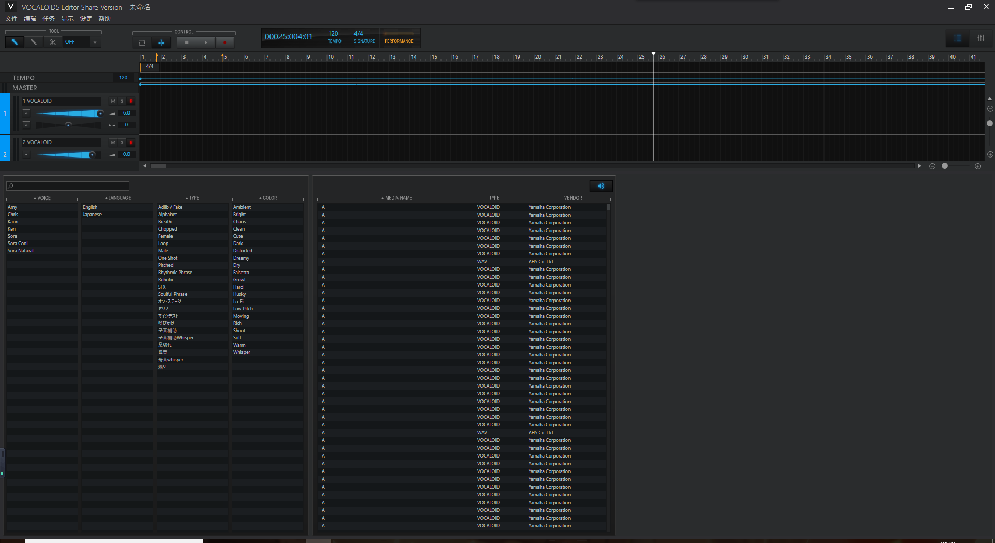Open the mixer view icon
The height and width of the screenshot is (543, 995).
pyautogui.click(x=980, y=38)
